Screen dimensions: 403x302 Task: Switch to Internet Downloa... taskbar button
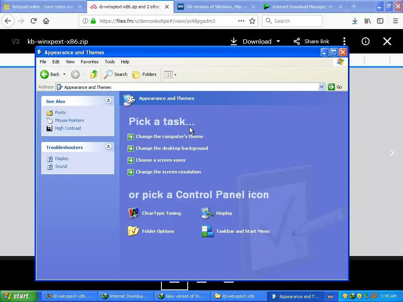coord(126,296)
